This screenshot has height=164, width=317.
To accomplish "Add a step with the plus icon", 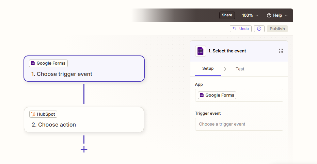I will tap(84, 149).
